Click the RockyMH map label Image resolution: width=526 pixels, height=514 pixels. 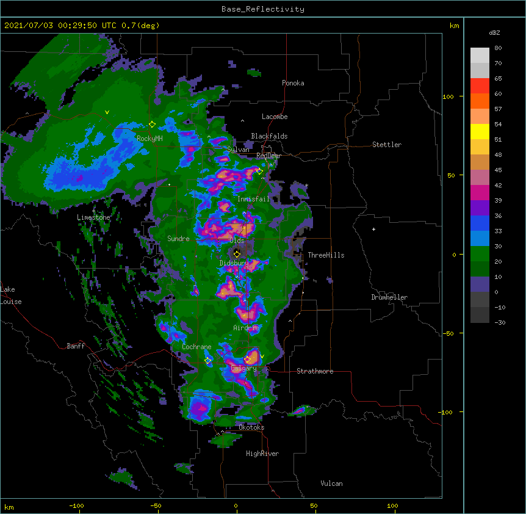click(150, 138)
